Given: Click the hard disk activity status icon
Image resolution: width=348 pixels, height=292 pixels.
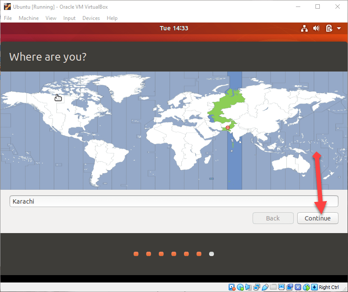Looking at the screenshot, I should click(232, 287).
